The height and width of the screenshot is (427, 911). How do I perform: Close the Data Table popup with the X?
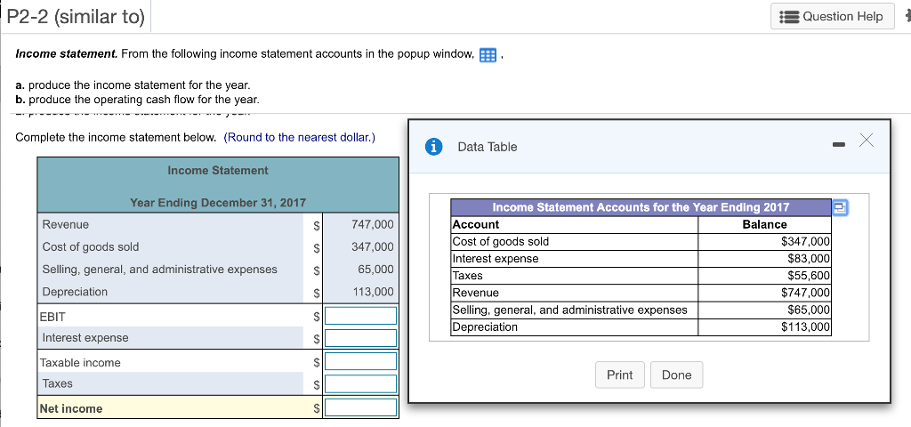pyautogui.click(x=867, y=141)
